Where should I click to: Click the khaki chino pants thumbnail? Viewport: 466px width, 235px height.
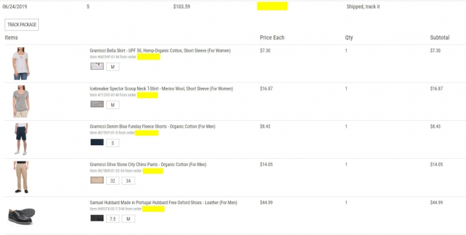[21, 177]
